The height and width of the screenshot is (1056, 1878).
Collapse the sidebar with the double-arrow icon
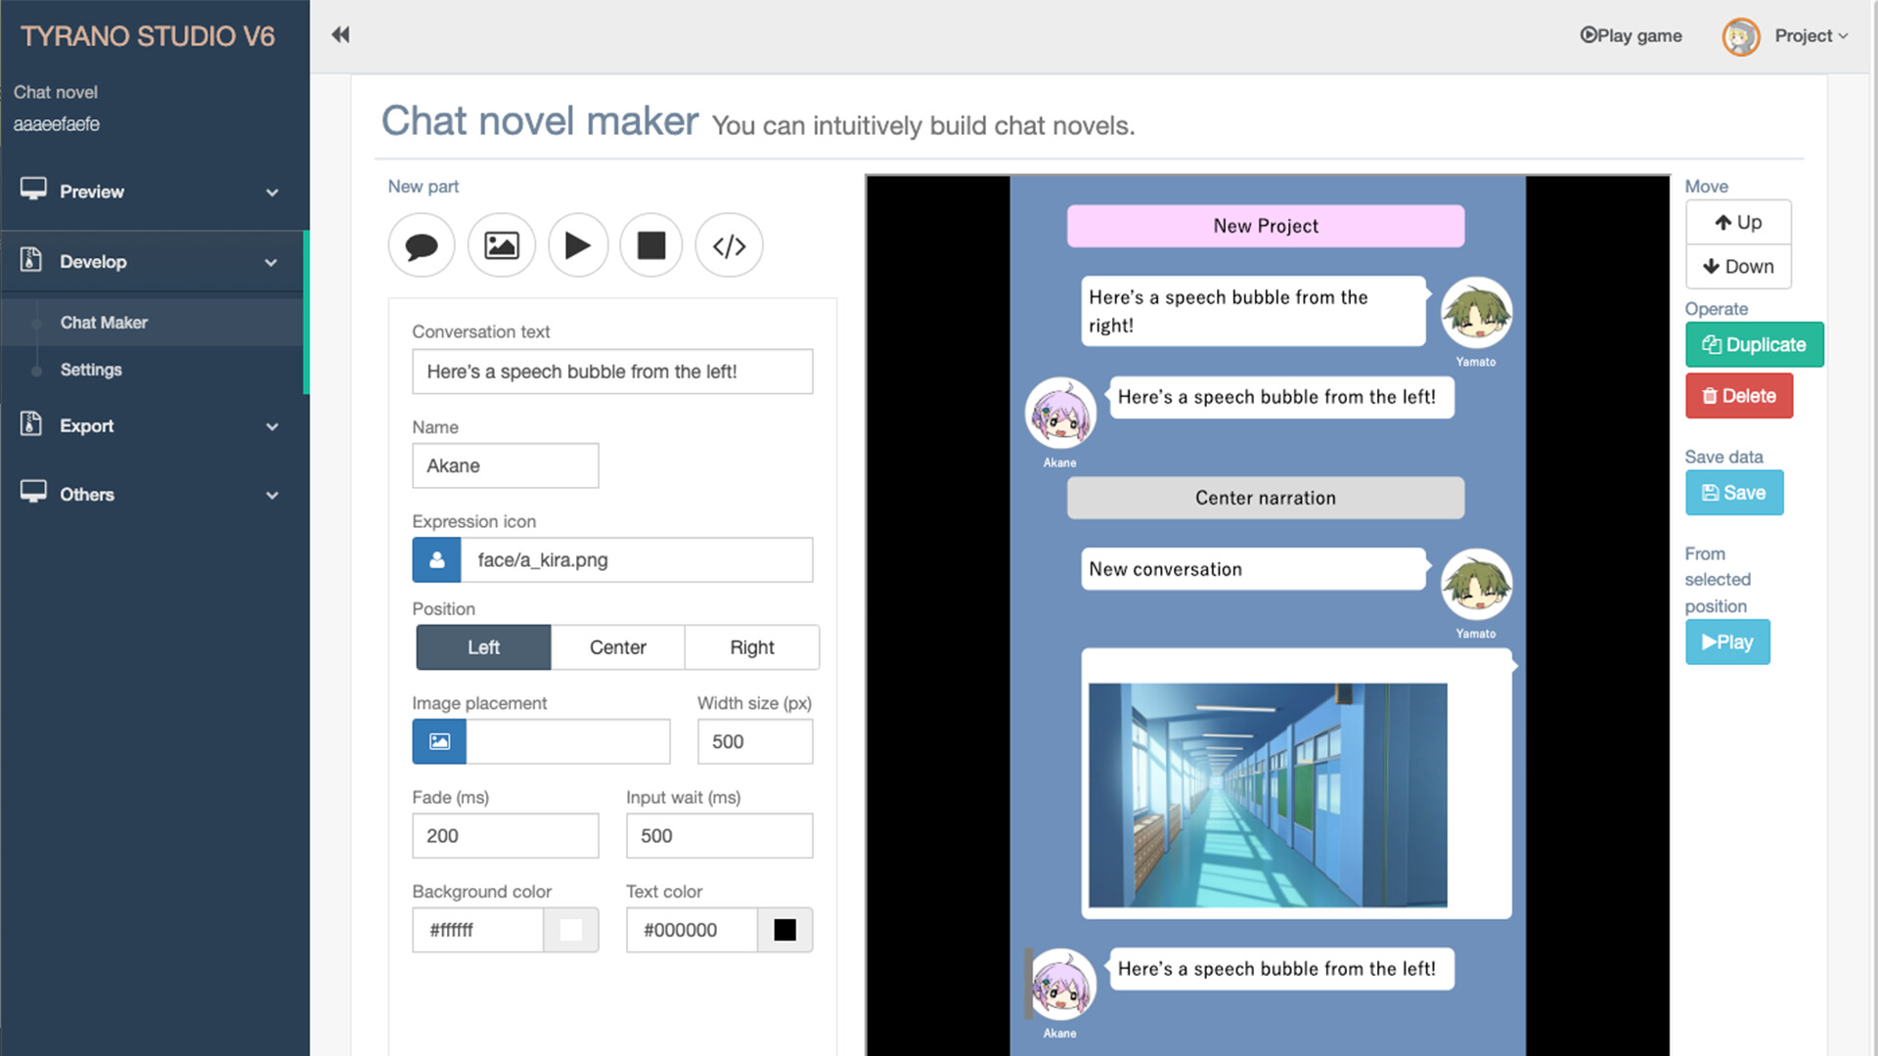click(x=339, y=34)
